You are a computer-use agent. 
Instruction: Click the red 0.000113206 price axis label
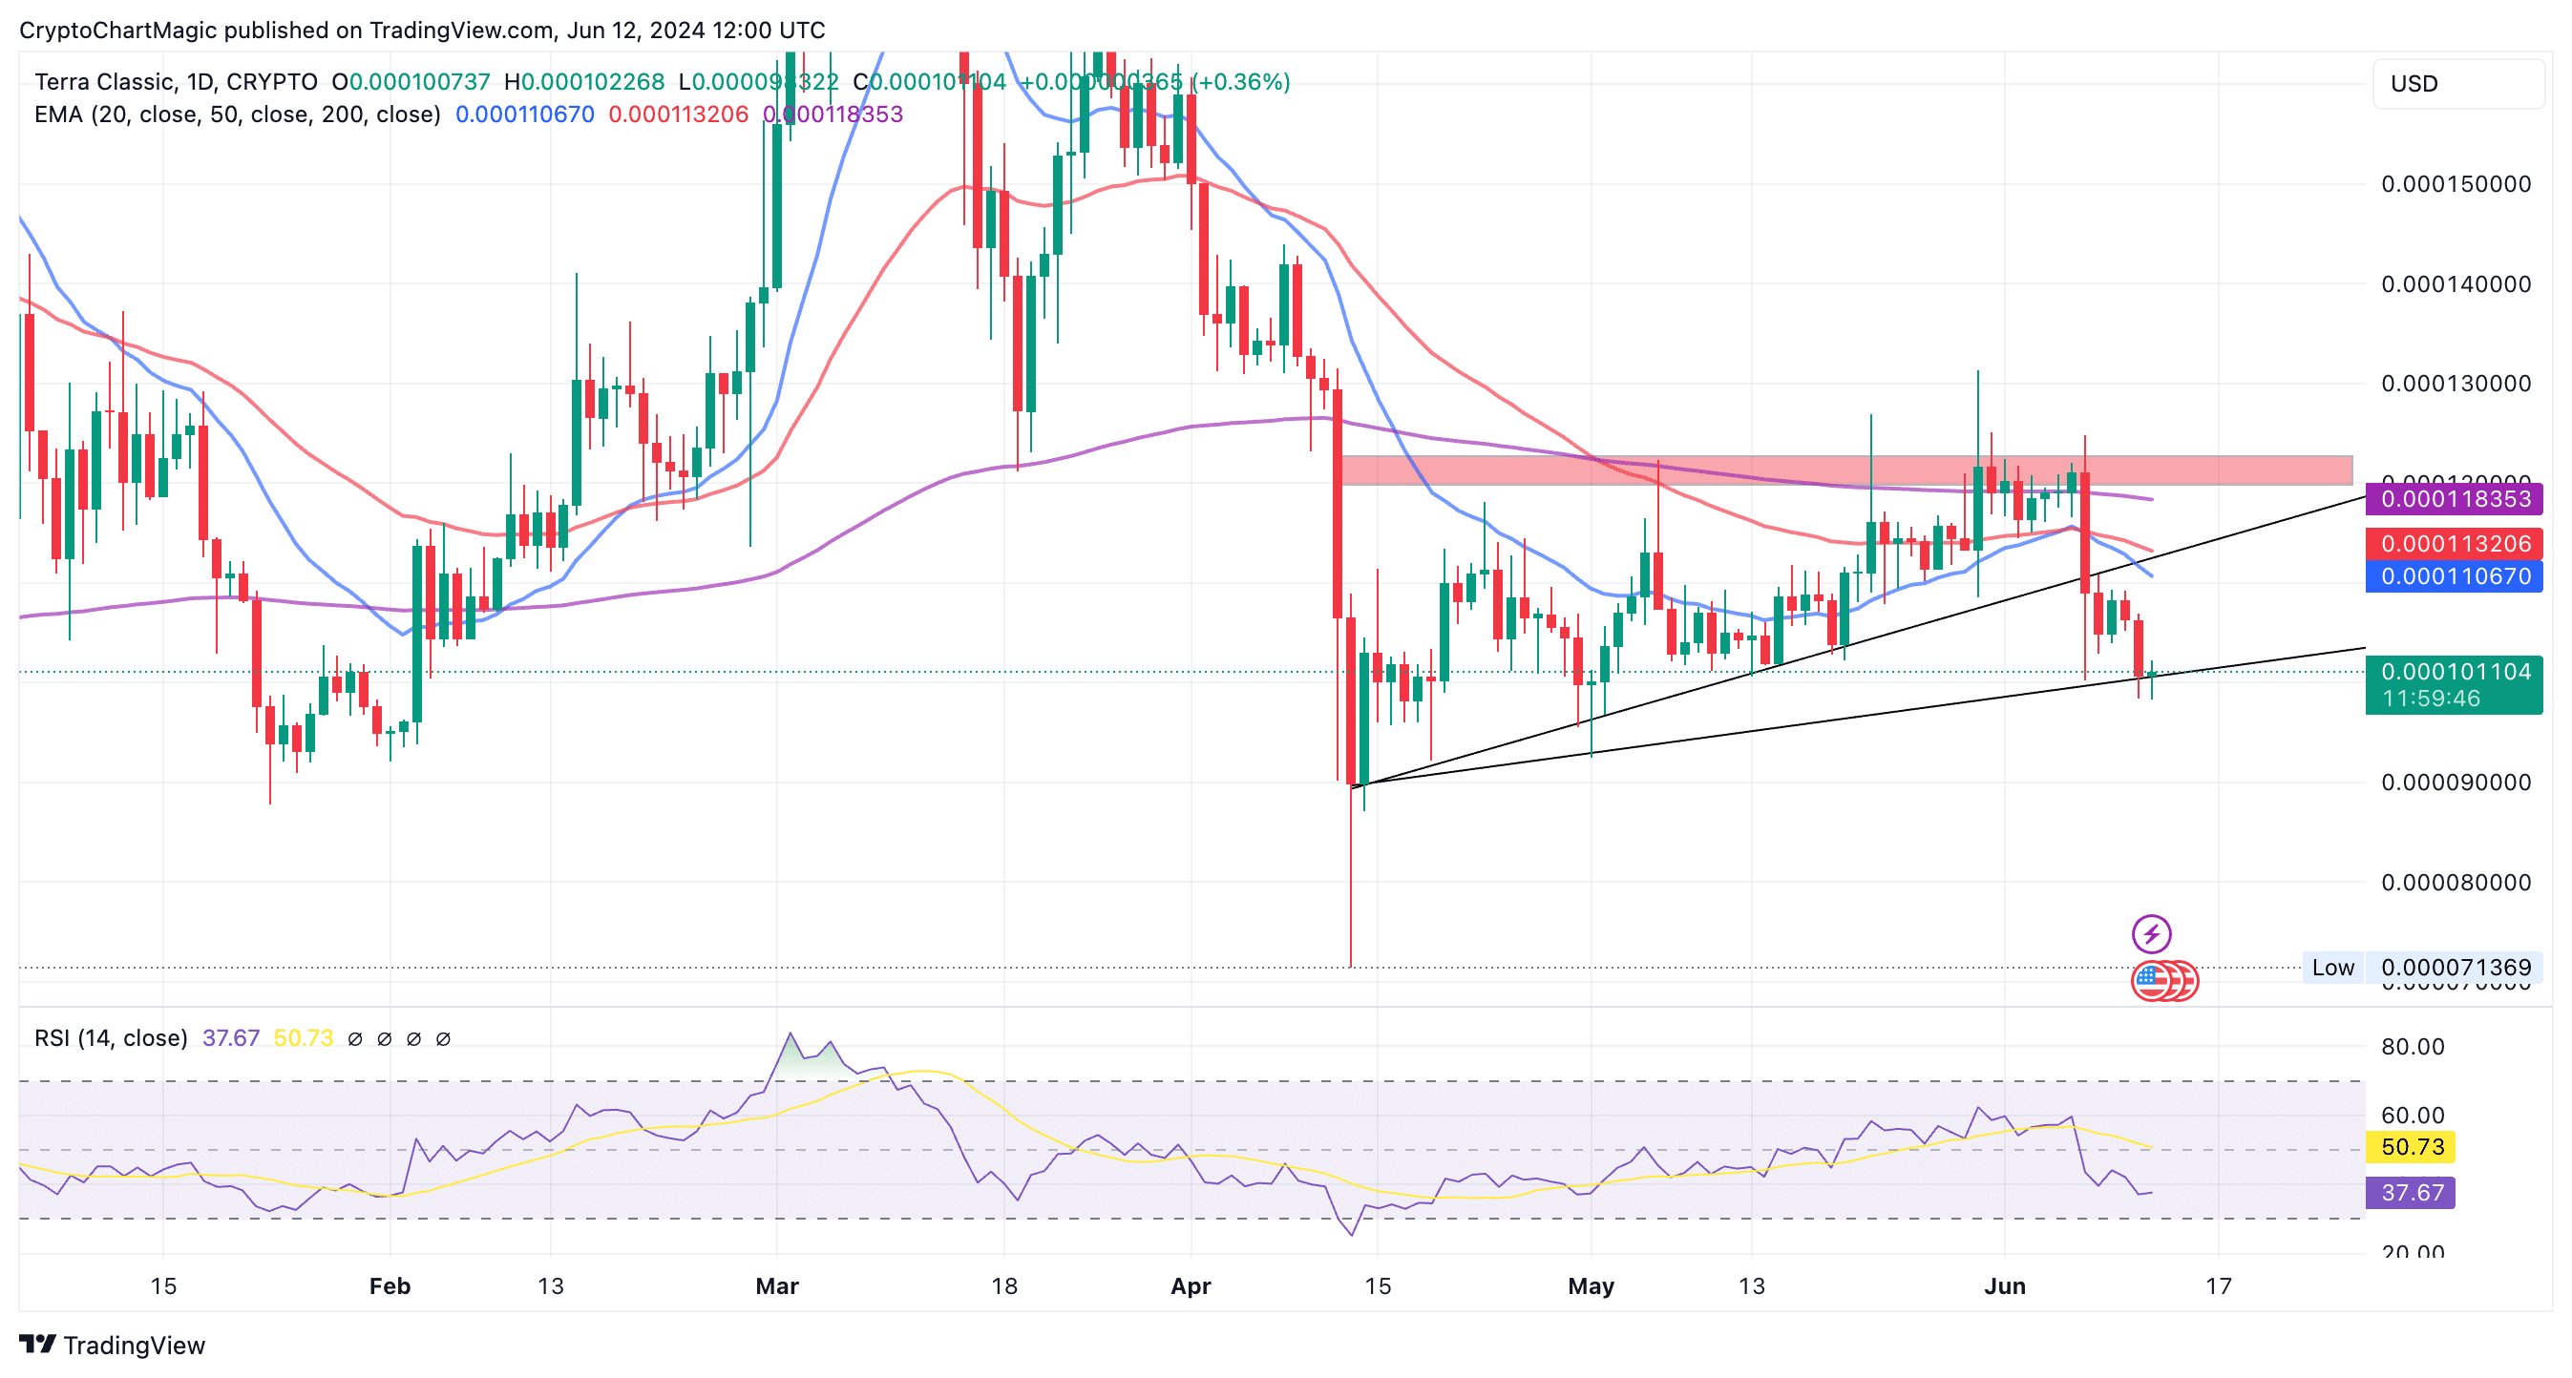click(2454, 544)
